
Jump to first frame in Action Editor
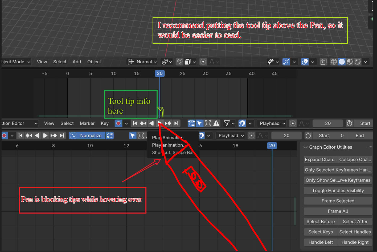tap(135, 123)
